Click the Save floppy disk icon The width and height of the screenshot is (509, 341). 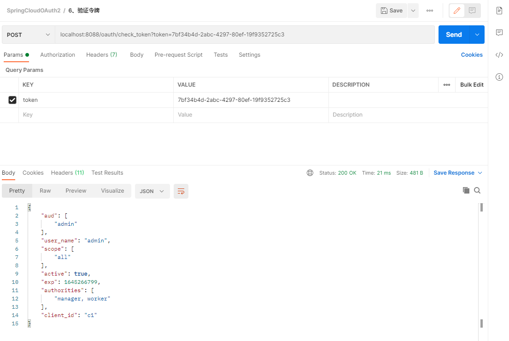coord(384,11)
